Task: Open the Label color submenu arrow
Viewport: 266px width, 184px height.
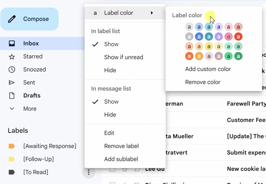Action: [152, 13]
